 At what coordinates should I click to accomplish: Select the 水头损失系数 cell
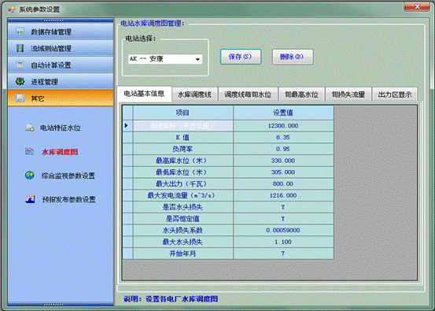click(183, 230)
